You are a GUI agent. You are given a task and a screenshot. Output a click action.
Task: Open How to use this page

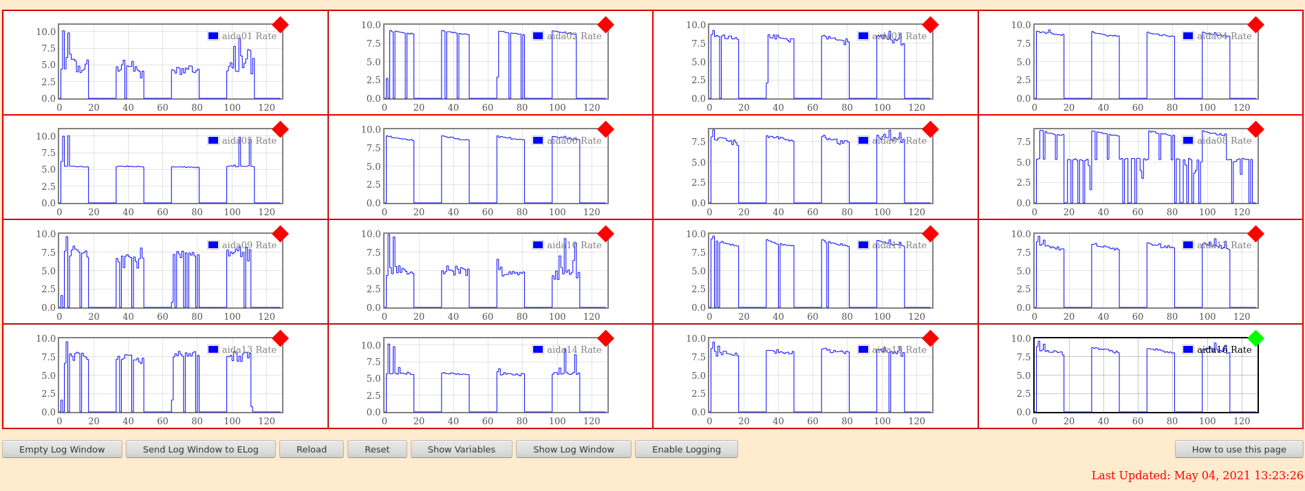click(1239, 449)
